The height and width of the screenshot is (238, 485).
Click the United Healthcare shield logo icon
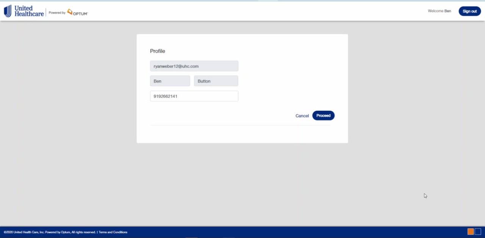(x=8, y=11)
